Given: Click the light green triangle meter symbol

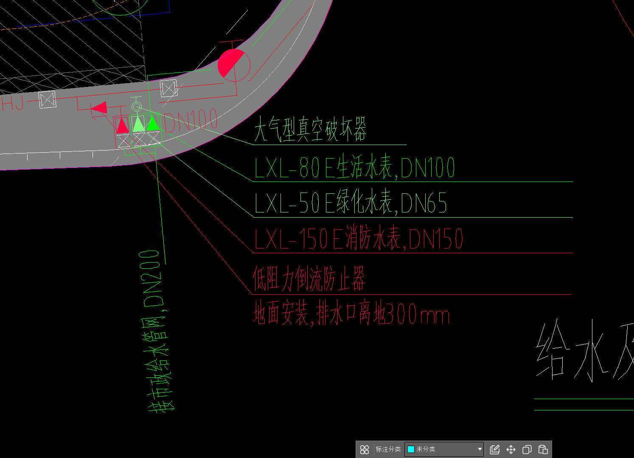Looking at the screenshot, I should point(138,125).
